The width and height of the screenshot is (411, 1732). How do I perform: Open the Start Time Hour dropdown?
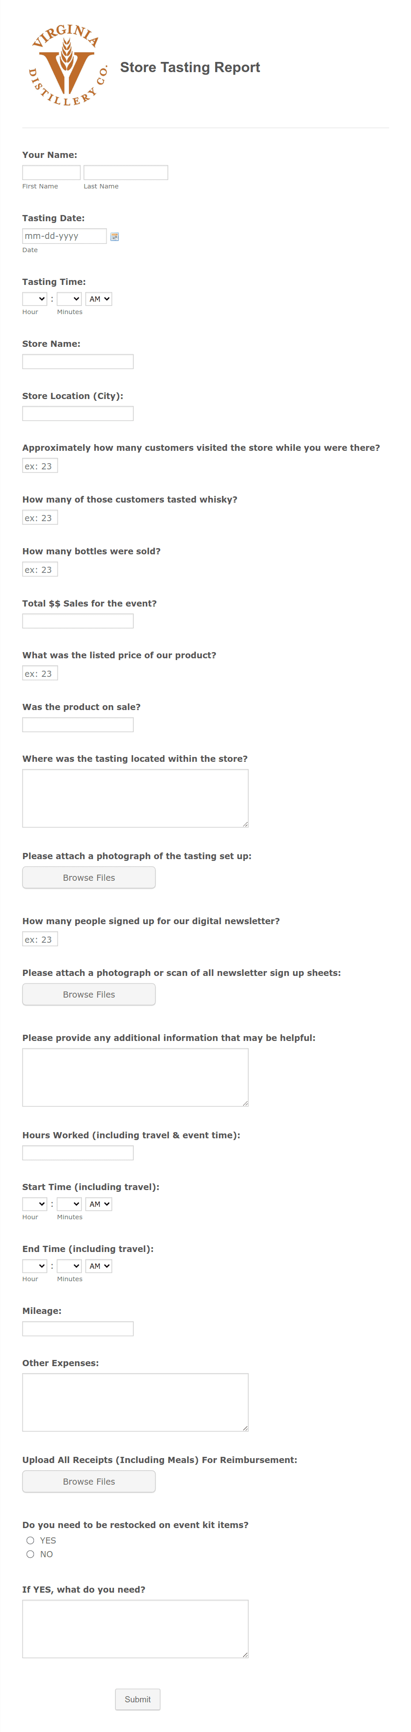35,1204
